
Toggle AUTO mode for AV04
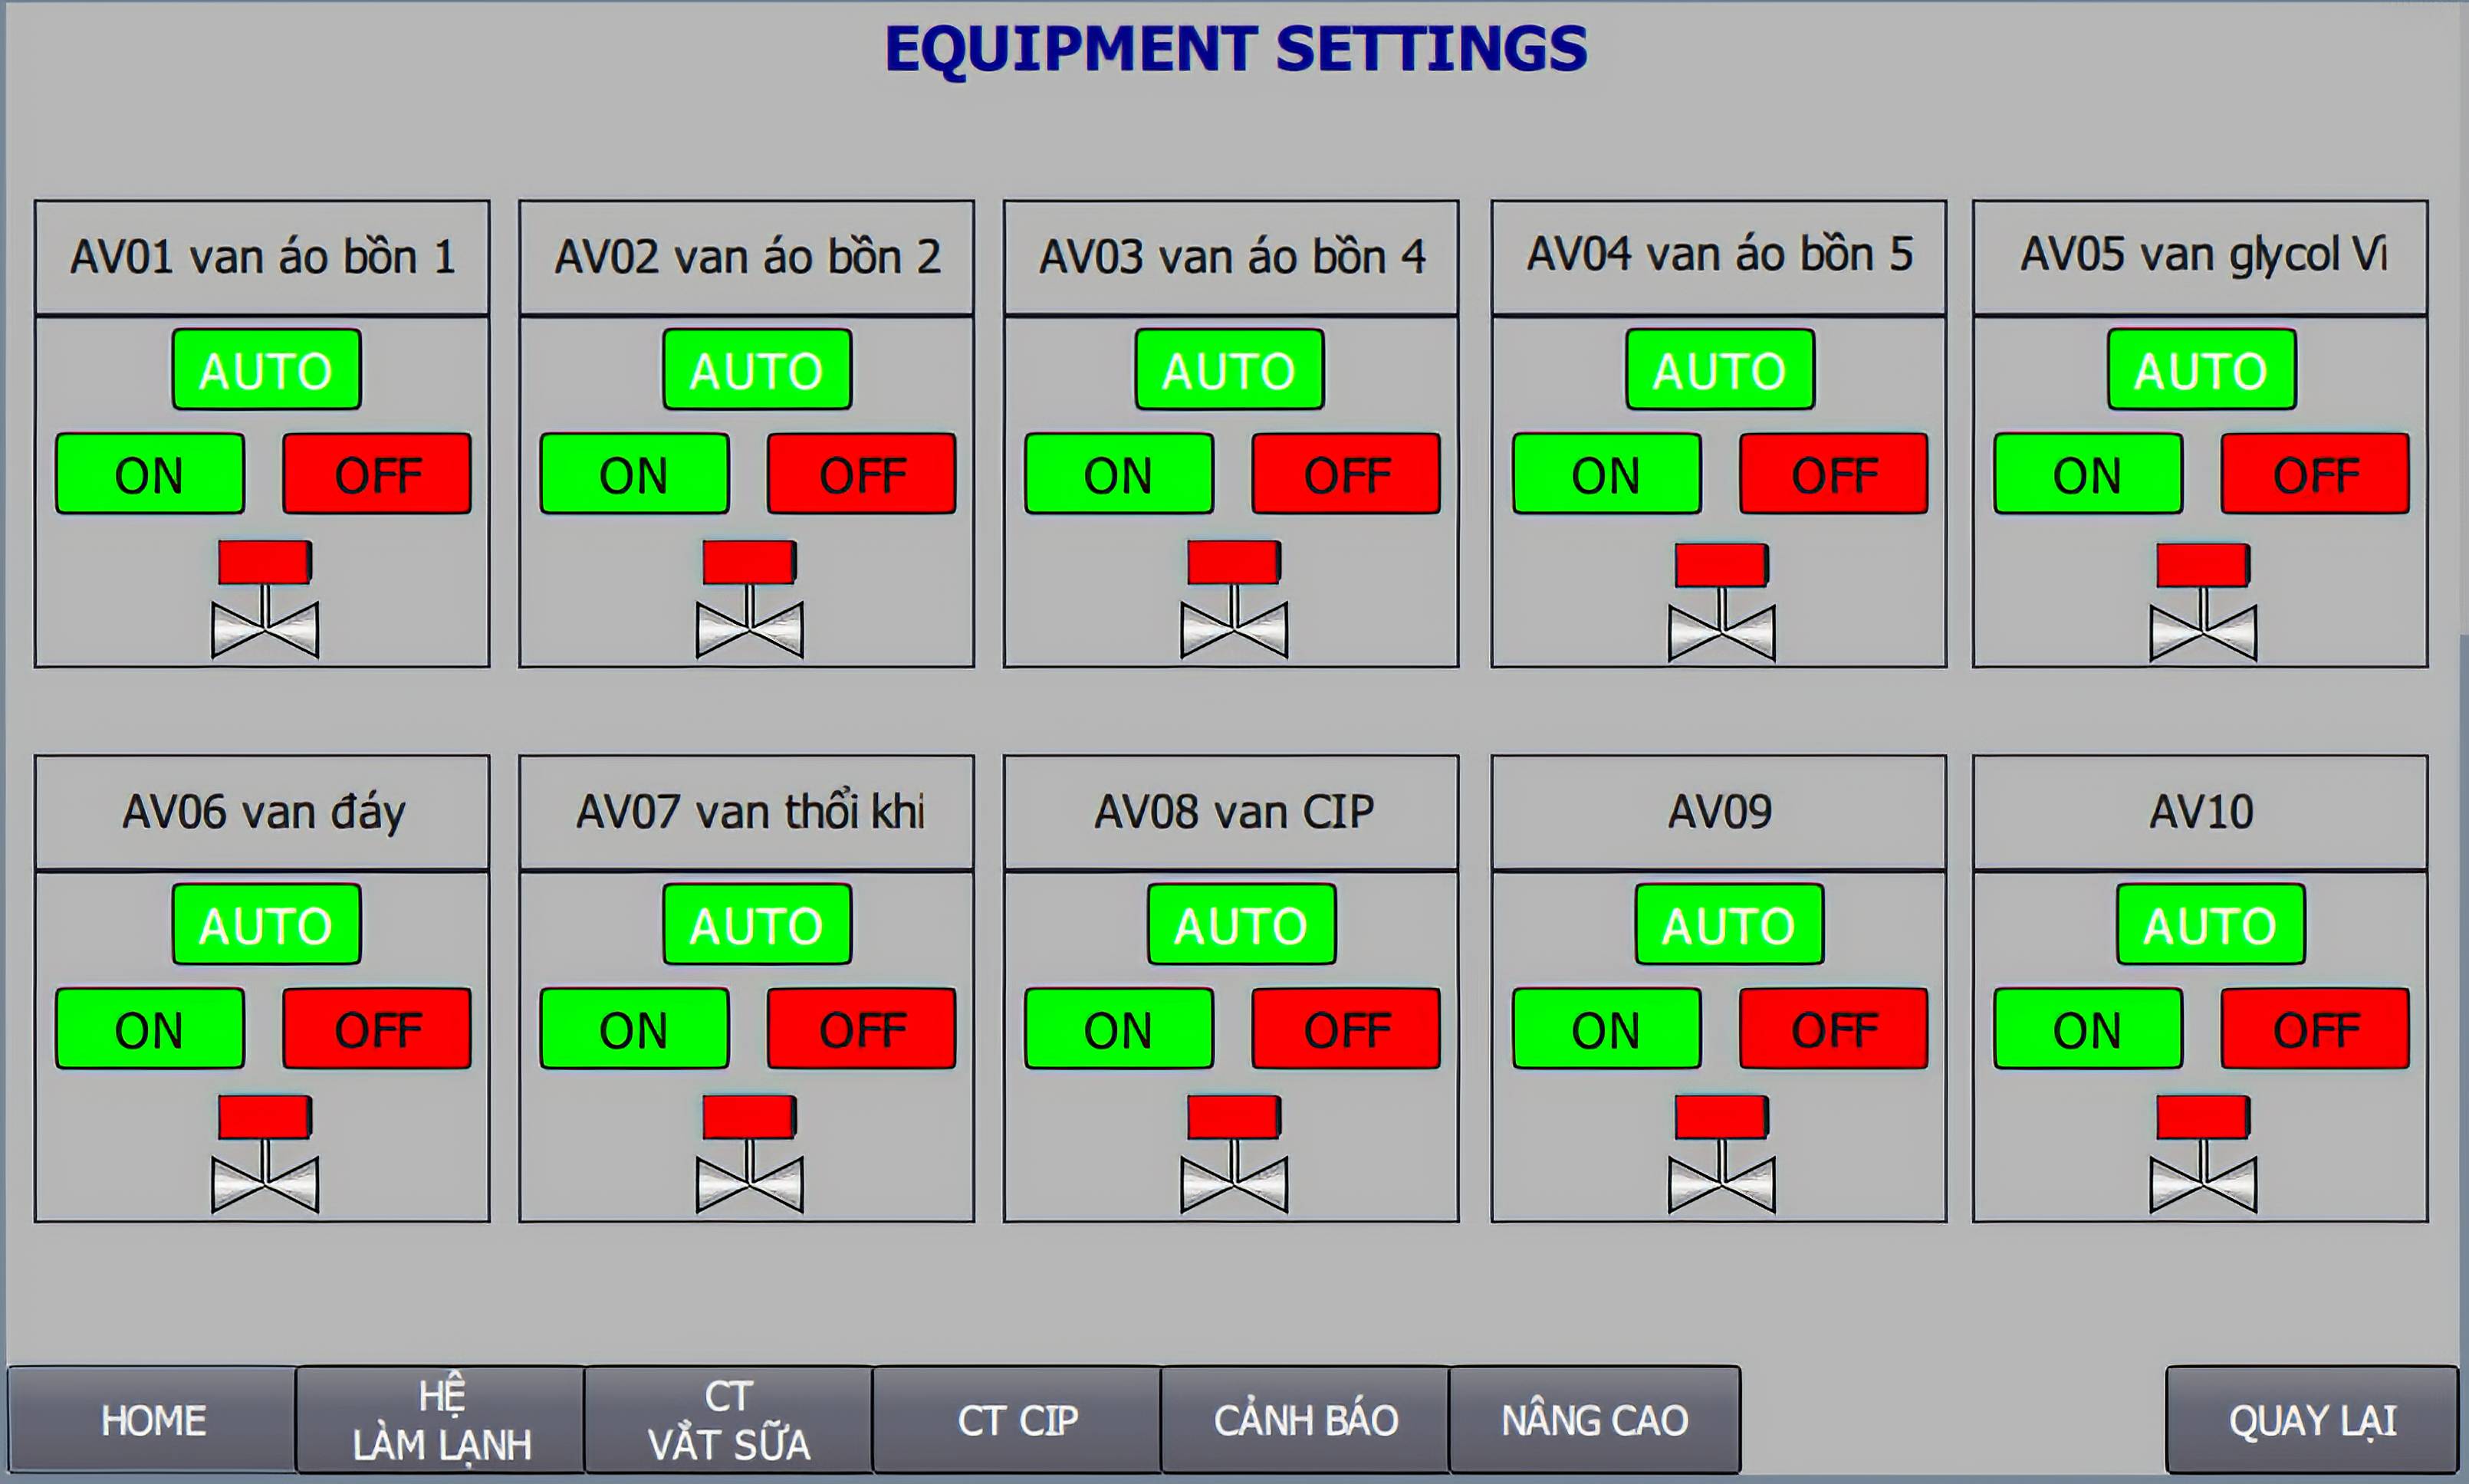tap(1720, 370)
